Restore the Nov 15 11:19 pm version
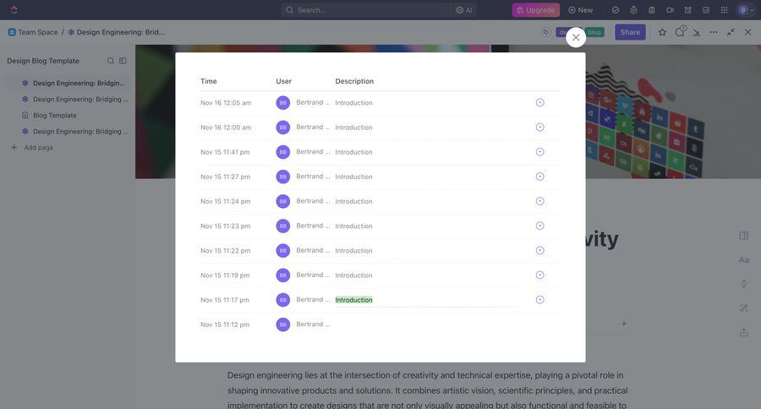 tap(539, 275)
